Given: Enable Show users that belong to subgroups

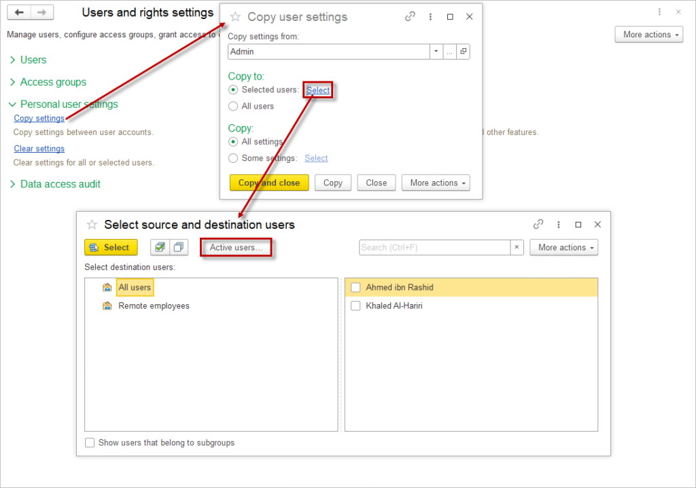Looking at the screenshot, I should (90, 443).
